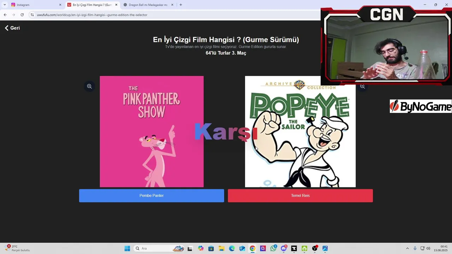This screenshot has height=254, width=452.
Task: Open the Windows Start menu
Action: click(x=127, y=248)
